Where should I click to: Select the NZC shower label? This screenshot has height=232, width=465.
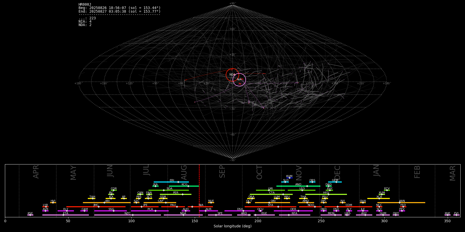128,213
